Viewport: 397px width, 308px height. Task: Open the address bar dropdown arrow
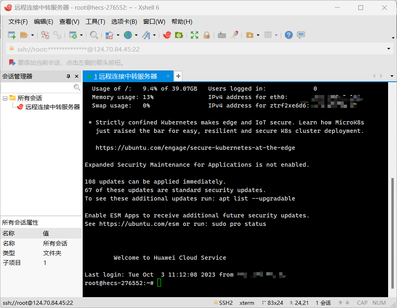click(x=389, y=49)
